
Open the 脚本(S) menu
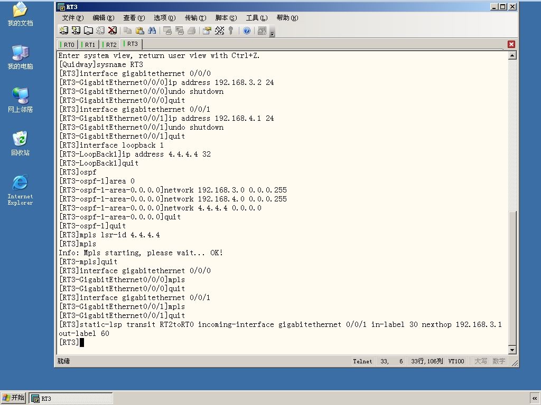tap(226, 18)
